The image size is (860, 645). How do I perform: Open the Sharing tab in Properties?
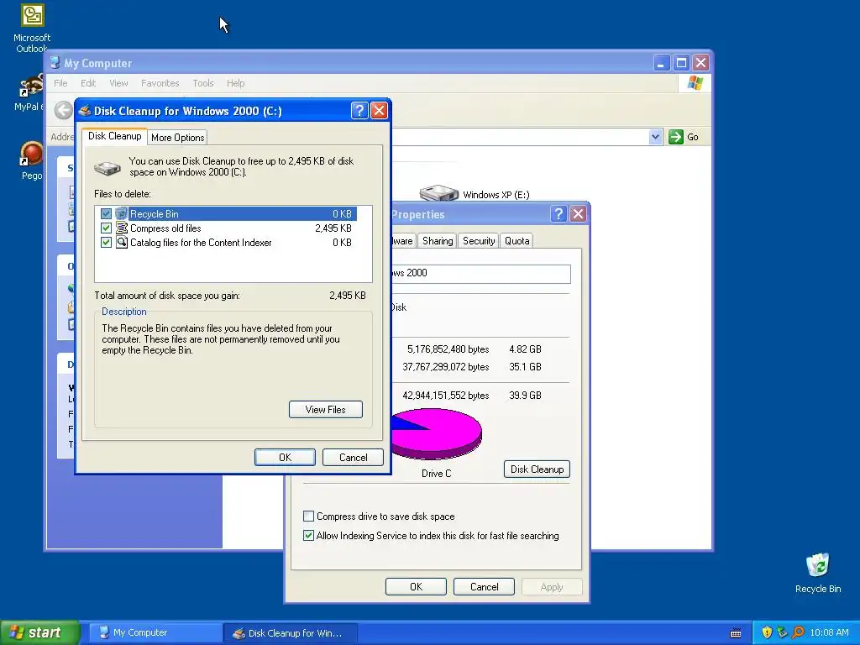[x=438, y=241]
